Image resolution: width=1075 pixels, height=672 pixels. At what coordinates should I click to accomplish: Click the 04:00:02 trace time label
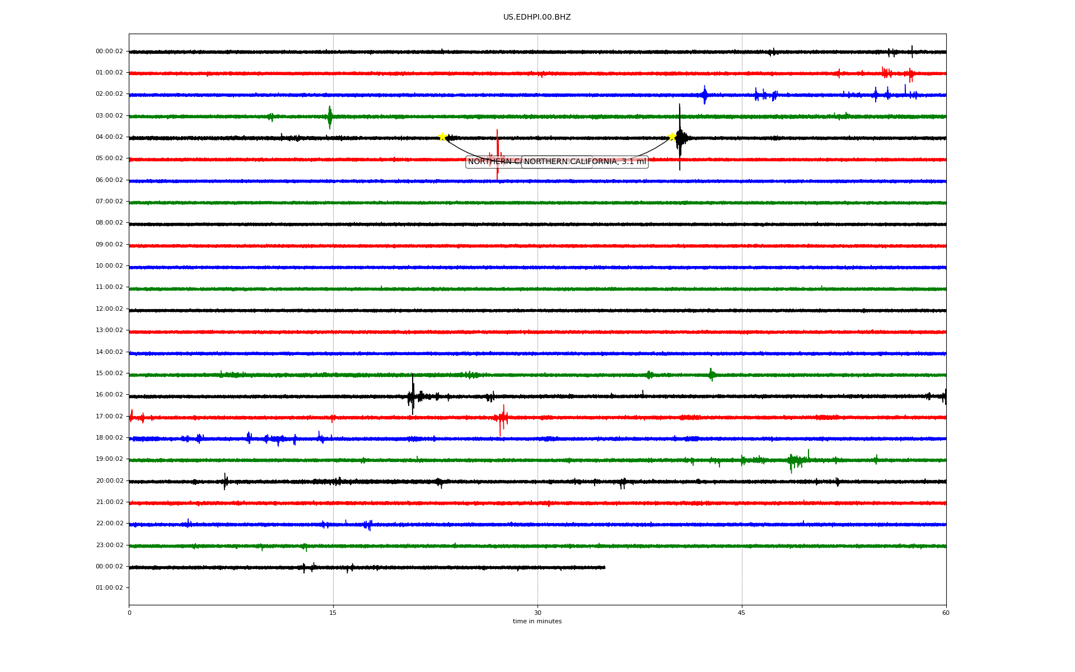pyautogui.click(x=109, y=137)
